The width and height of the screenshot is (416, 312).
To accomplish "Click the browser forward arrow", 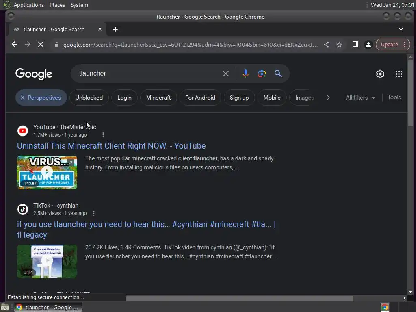I will [28, 45].
